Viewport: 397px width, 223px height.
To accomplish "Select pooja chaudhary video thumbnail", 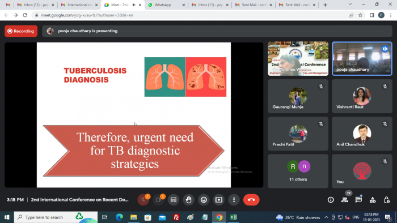I will [x=362, y=59].
